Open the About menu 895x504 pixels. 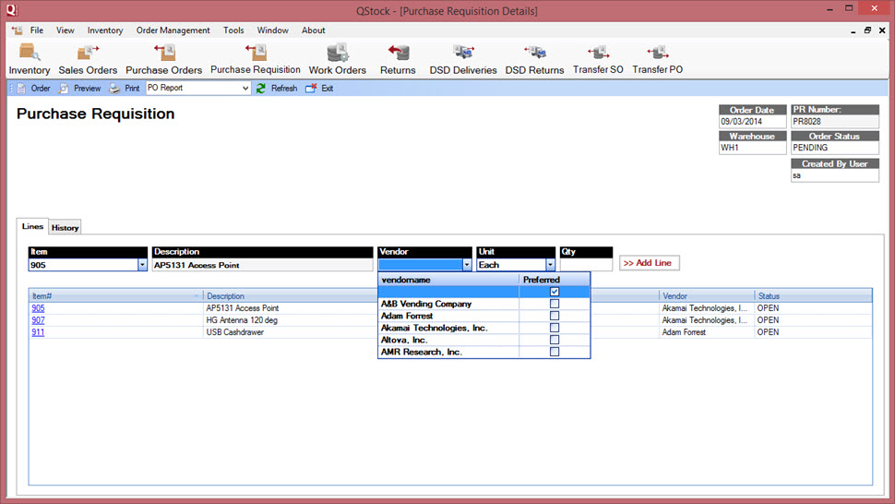click(x=314, y=30)
